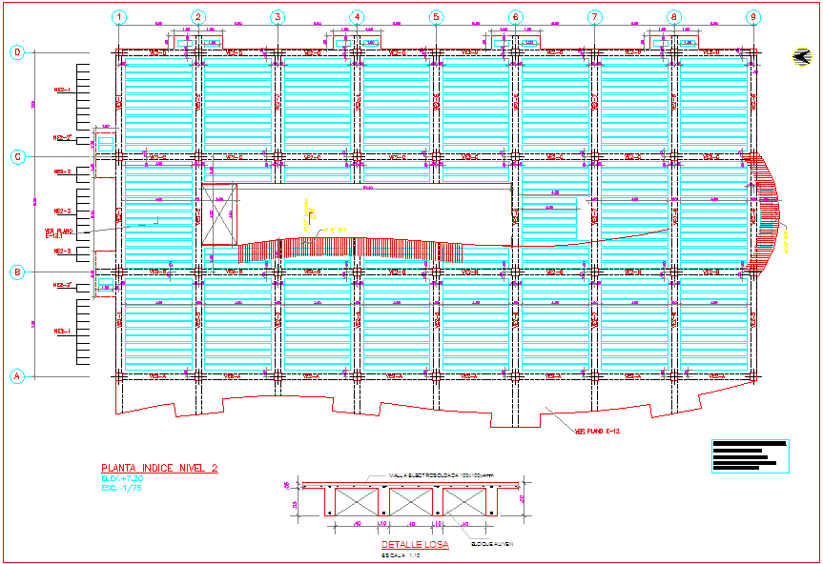The width and height of the screenshot is (823, 564).
Task: Click the row axis bubble labeled B
Action: 16,272
